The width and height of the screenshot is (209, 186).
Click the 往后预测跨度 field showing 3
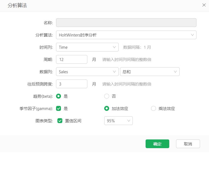coord(72,84)
